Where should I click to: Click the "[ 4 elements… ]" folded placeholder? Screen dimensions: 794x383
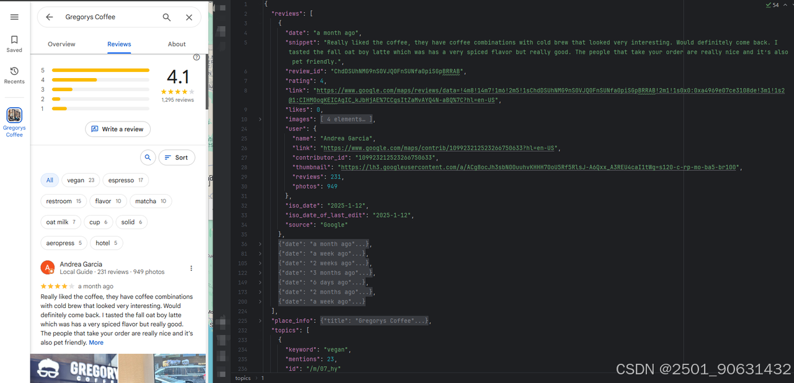click(346, 119)
